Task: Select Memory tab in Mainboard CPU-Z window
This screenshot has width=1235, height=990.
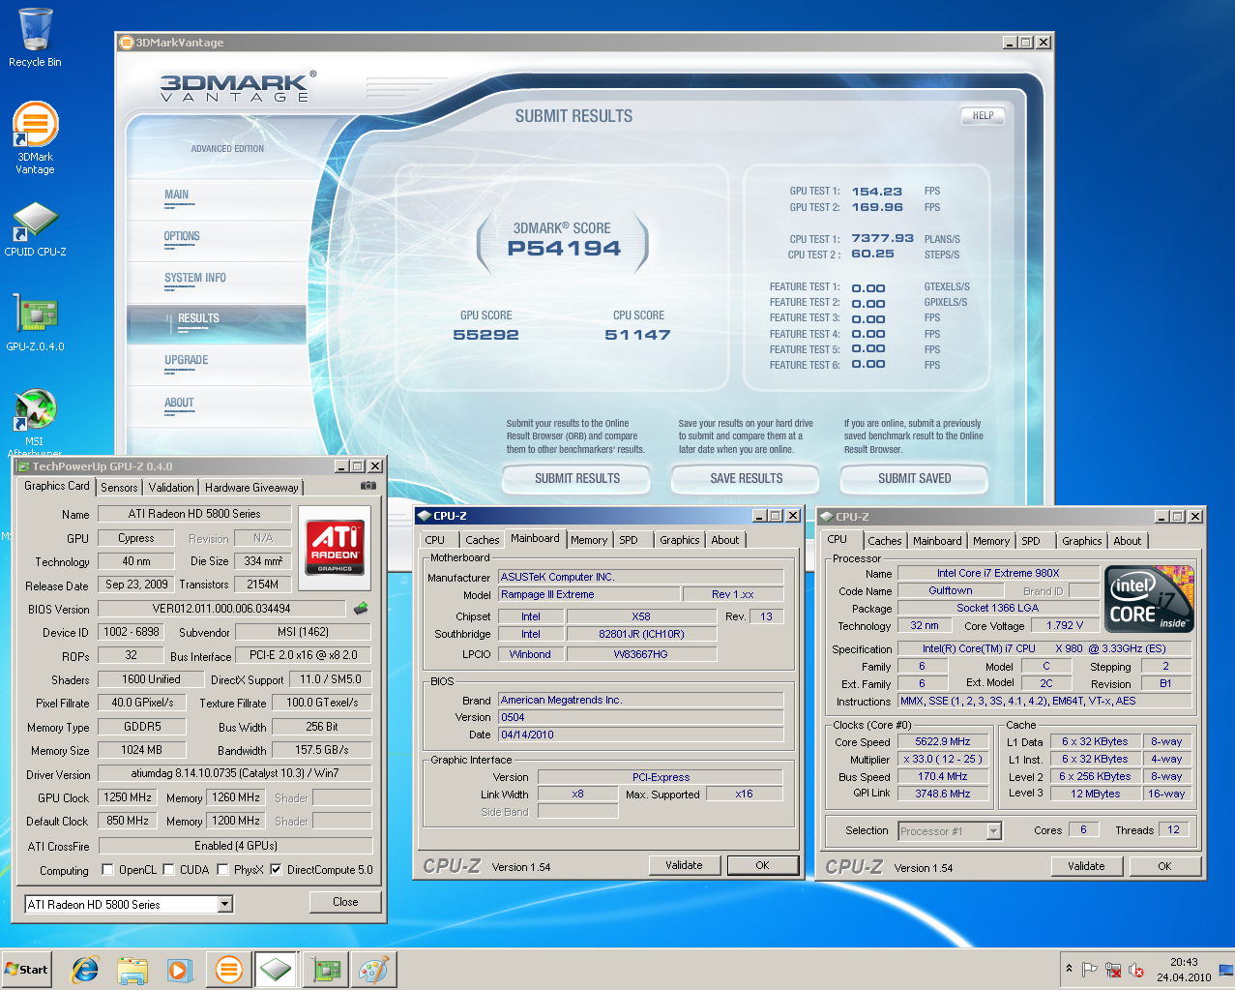Action: (x=589, y=540)
